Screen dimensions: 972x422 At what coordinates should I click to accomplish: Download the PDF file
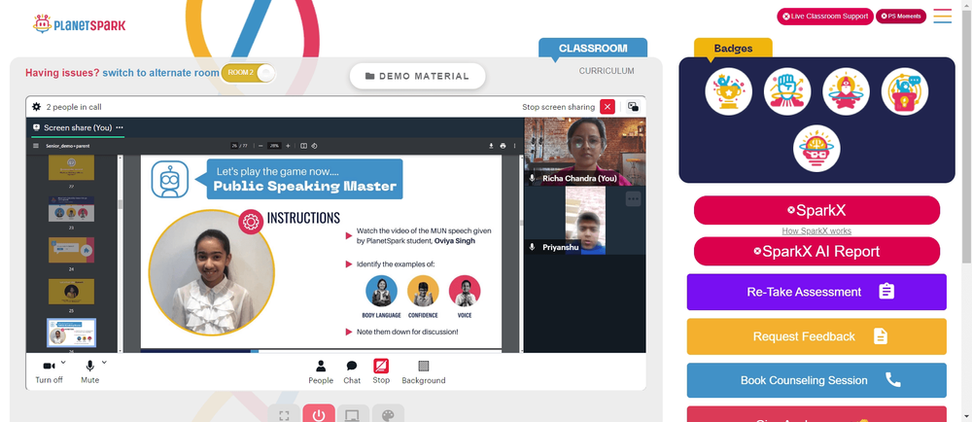click(491, 146)
